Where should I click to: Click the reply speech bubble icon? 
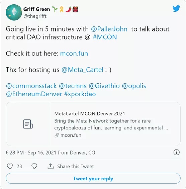(x=34, y=166)
